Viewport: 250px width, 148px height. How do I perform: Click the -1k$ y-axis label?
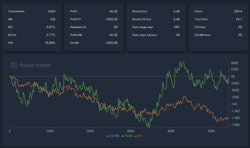point(234,104)
